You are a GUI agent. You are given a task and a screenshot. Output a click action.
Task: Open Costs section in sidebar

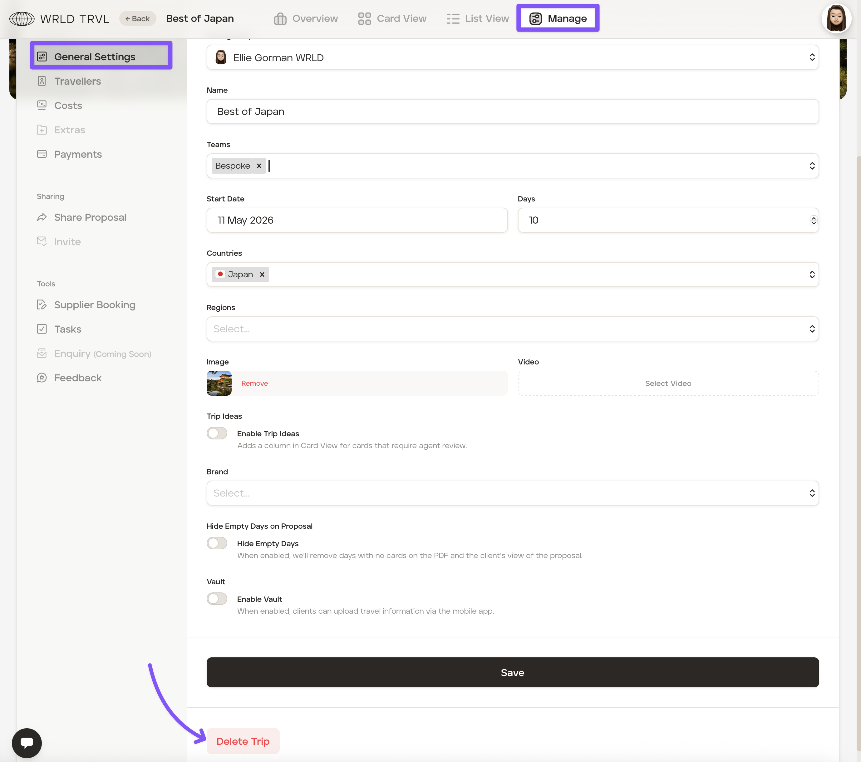point(68,105)
